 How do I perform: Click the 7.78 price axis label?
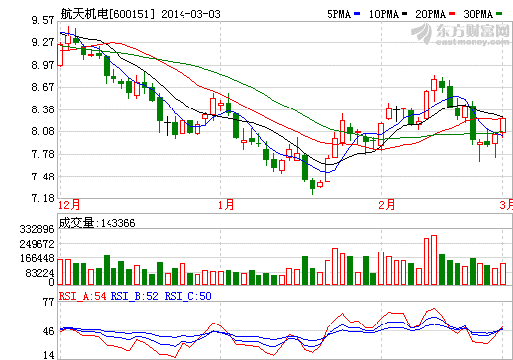pyautogui.click(x=42, y=154)
